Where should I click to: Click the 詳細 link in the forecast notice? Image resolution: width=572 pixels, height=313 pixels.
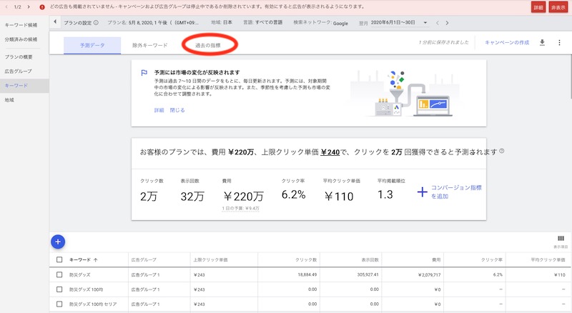(x=159, y=110)
